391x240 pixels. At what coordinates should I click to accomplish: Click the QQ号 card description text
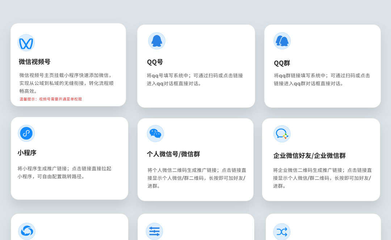point(195,80)
